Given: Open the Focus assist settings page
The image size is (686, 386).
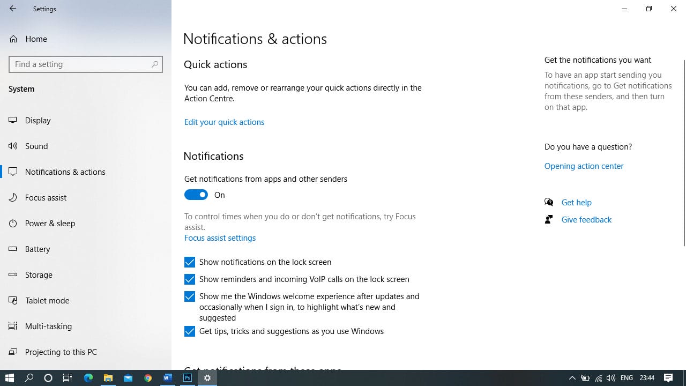Looking at the screenshot, I should (220, 237).
